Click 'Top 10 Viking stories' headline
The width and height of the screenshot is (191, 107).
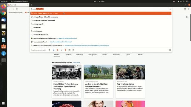126,84
